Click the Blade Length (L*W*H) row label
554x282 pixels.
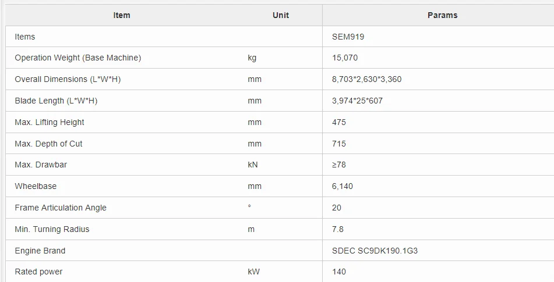(56, 101)
